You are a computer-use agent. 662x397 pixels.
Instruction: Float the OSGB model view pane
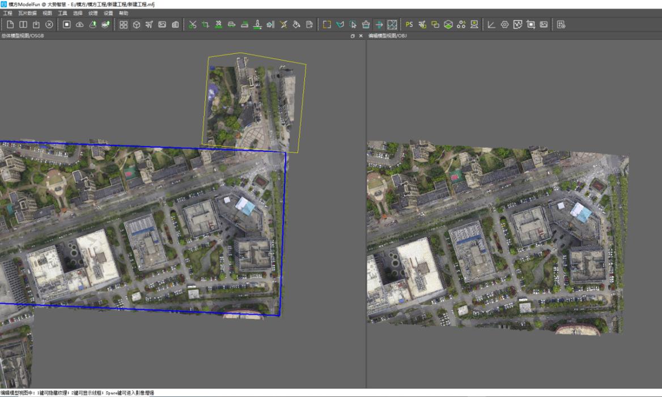(x=353, y=36)
